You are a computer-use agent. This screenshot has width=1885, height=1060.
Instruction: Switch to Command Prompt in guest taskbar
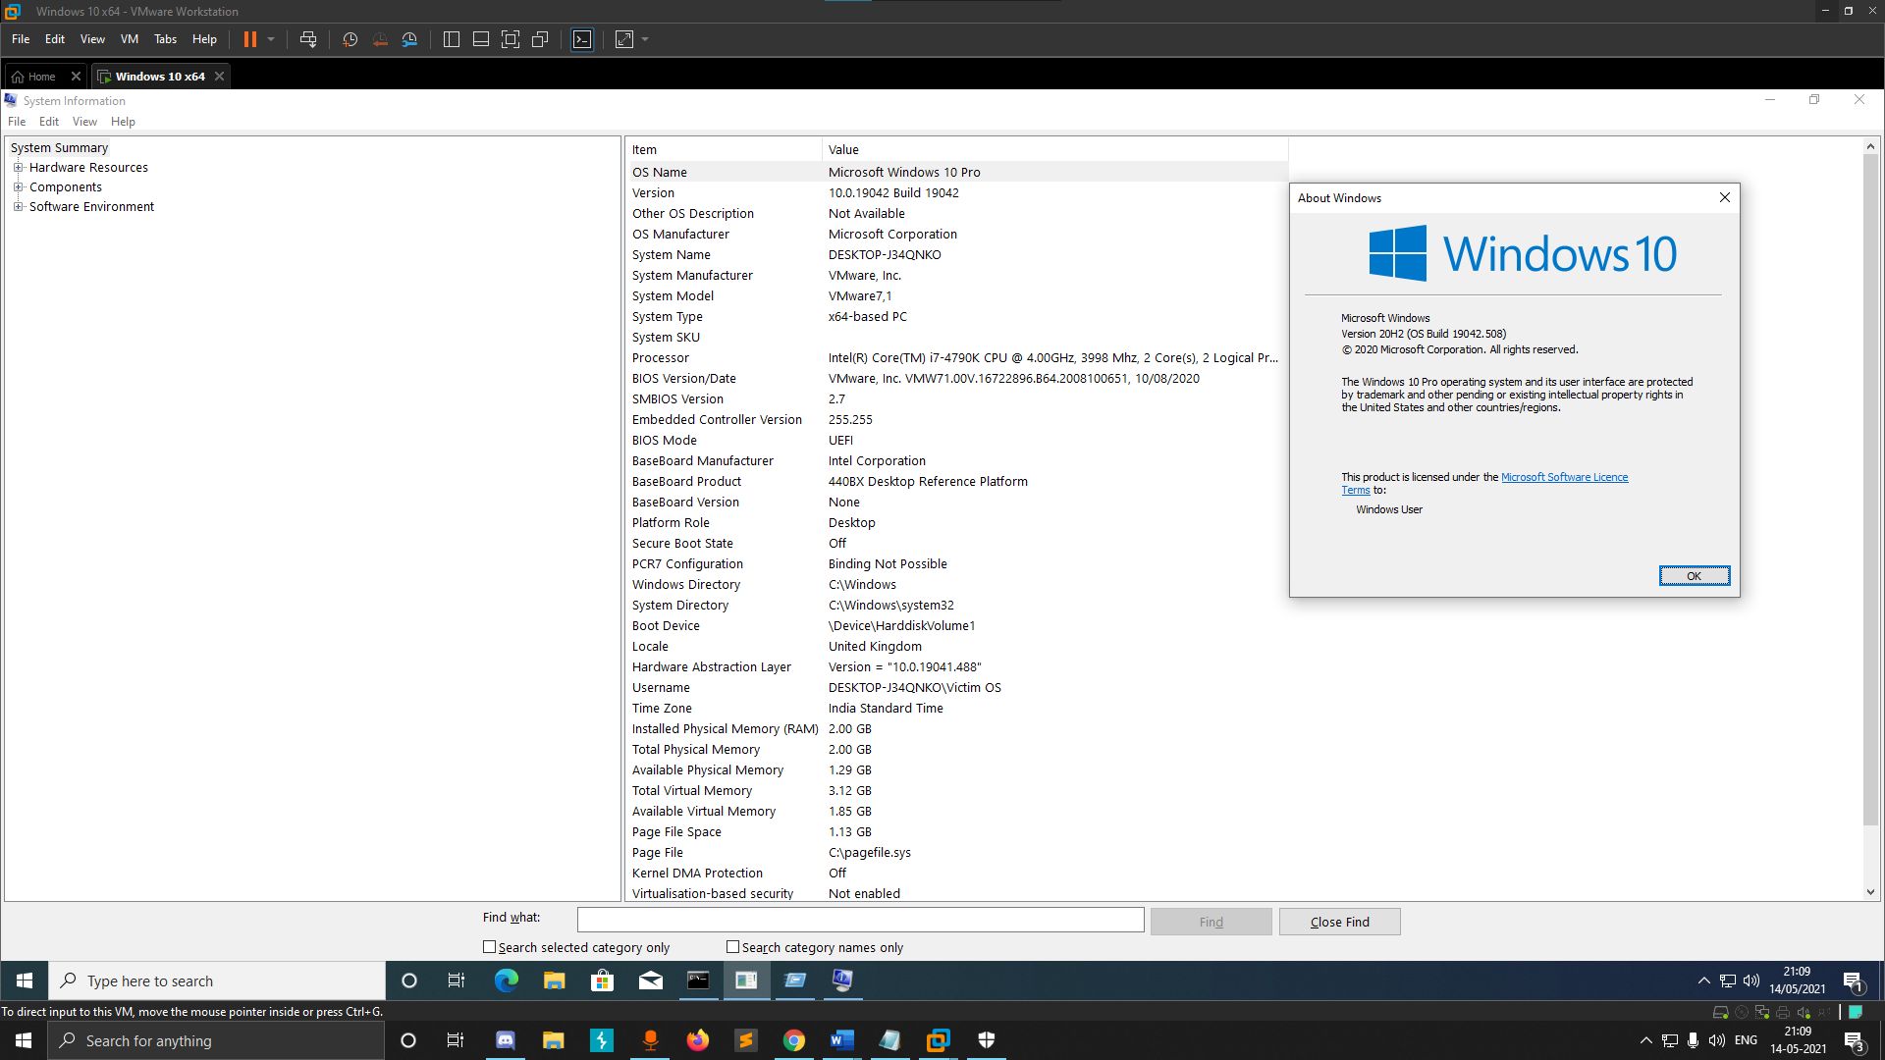point(698,980)
